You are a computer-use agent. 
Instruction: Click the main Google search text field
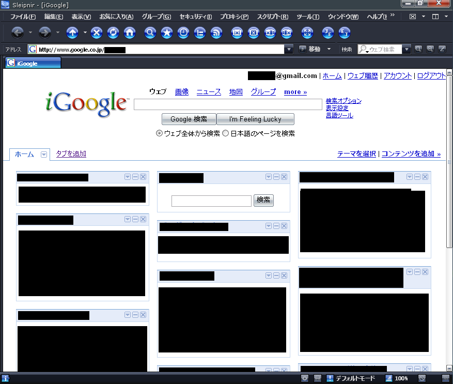coord(228,105)
